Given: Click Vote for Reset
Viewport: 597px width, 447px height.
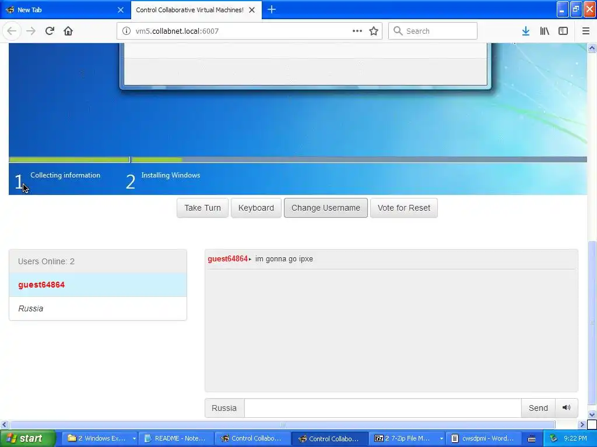Looking at the screenshot, I should 404,208.
